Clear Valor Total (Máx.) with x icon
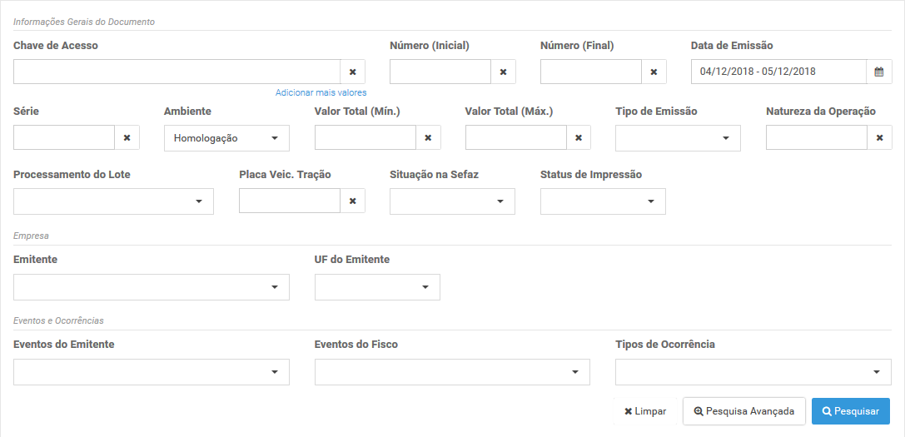The height and width of the screenshot is (437, 905). pyautogui.click(x=579, y=138)
